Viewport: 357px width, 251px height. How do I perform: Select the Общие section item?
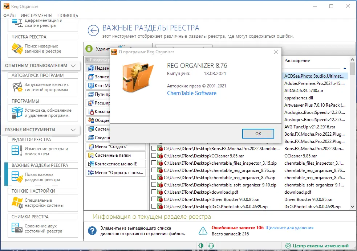98,120
